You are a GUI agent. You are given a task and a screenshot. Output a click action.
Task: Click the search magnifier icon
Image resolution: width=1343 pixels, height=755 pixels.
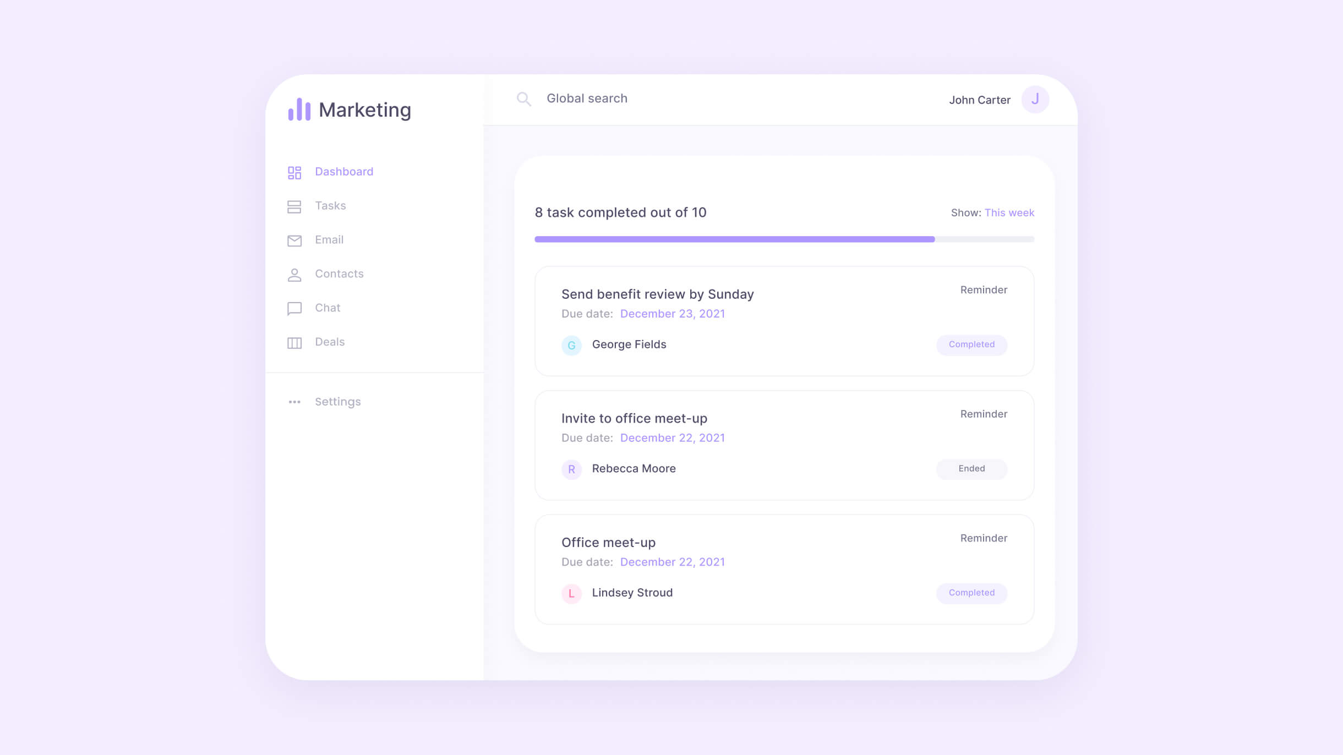pos(525,99)
